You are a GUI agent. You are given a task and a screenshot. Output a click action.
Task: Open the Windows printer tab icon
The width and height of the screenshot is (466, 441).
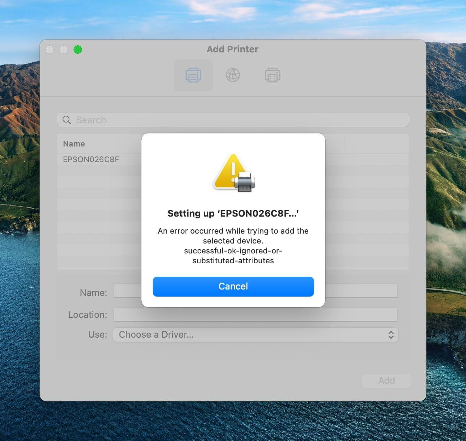pos(272,75)
